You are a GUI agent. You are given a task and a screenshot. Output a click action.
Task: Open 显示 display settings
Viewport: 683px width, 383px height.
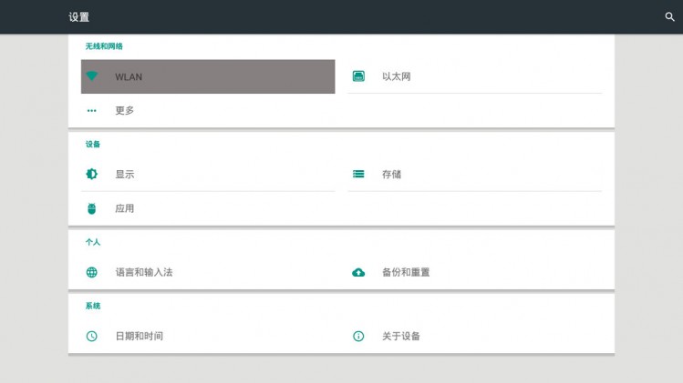click(x=208, y=175)
